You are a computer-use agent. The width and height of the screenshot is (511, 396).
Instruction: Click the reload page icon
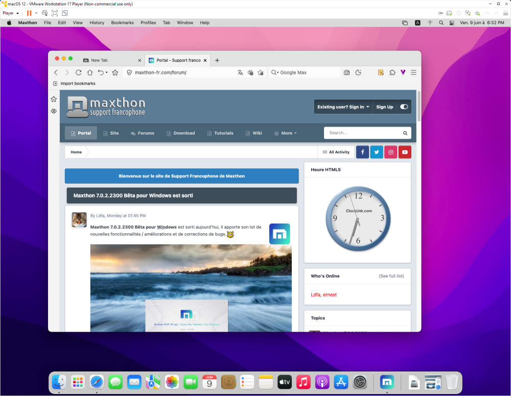pos(79,72)
